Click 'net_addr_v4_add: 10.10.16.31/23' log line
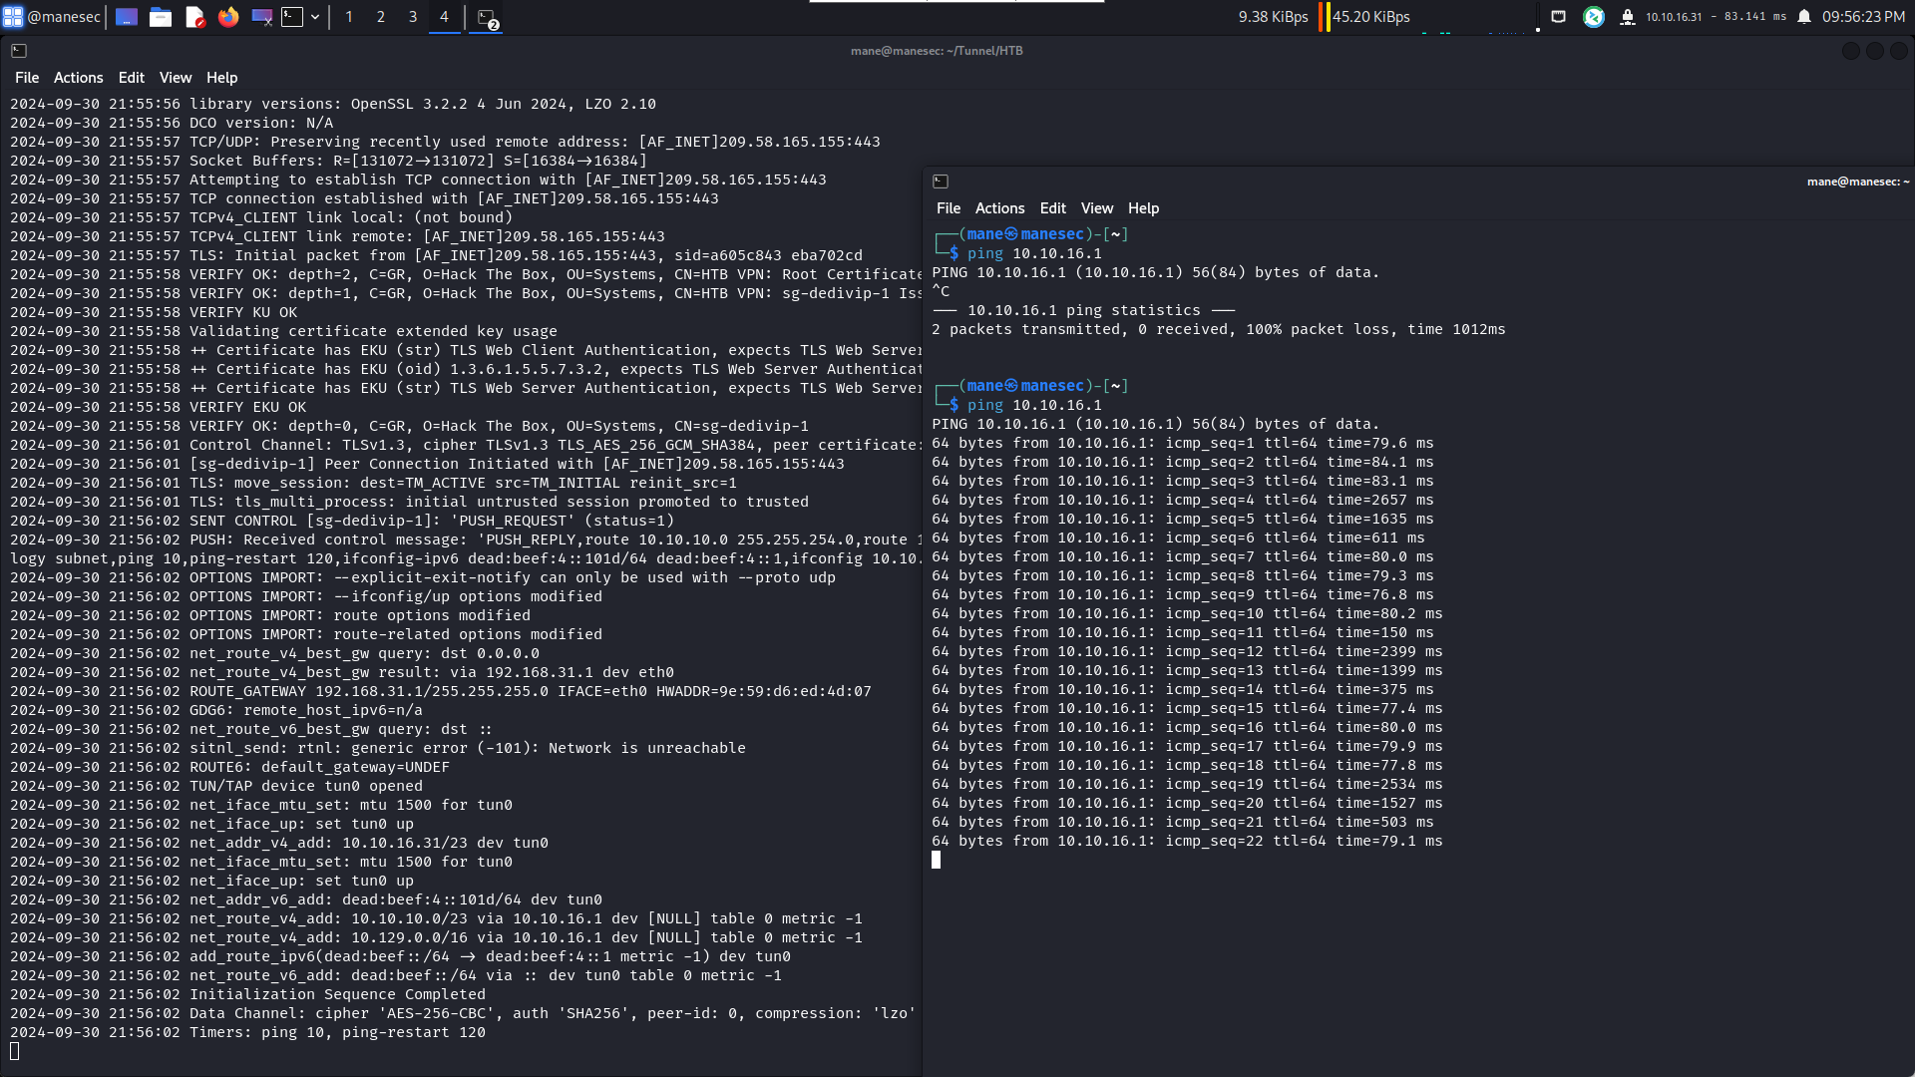The image size is (1915, 1077). pyautogui.click(x=279, y=843)
